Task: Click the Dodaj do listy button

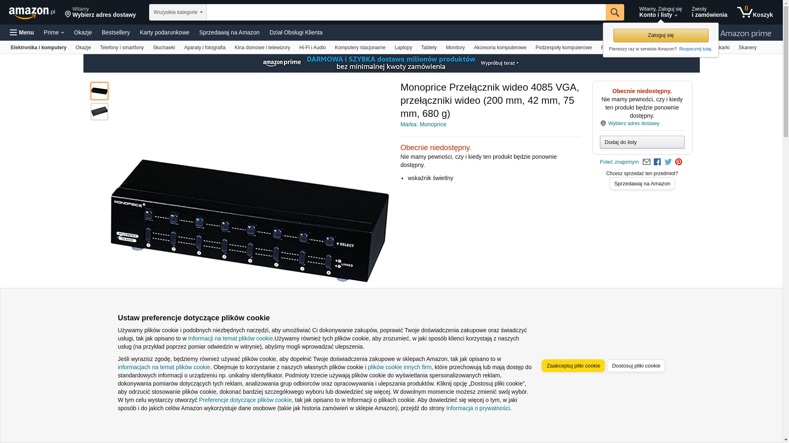Action: (x=642, y=142)
